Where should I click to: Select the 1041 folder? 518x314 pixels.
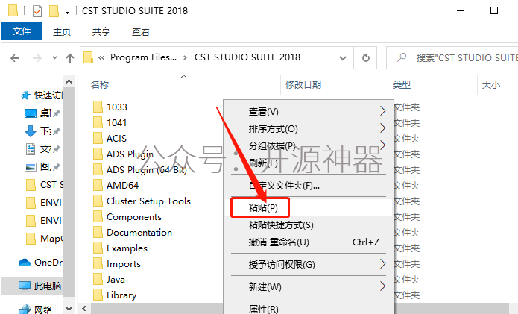coord(116,122)
